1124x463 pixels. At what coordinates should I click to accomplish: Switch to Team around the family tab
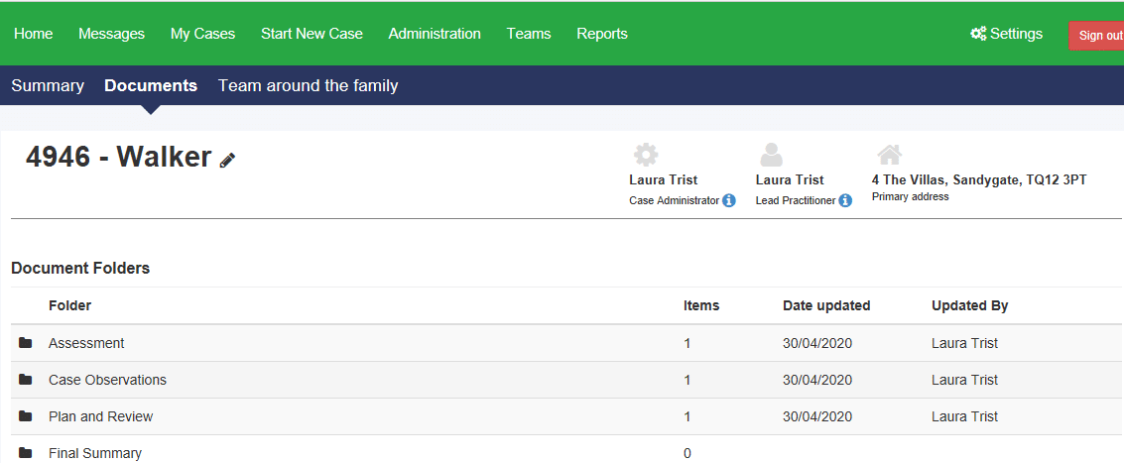(x=308, y=85)
